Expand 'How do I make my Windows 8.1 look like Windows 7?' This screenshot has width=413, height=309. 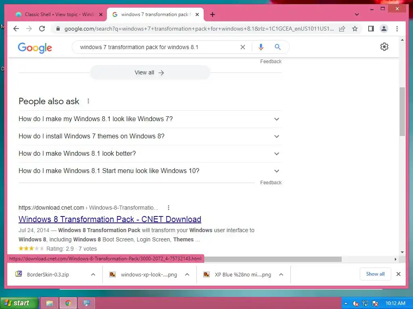[x=150, y=119]
